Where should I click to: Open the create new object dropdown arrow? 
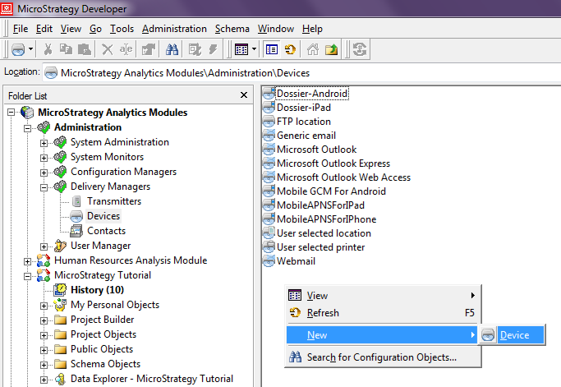click(x=30, y=49)
